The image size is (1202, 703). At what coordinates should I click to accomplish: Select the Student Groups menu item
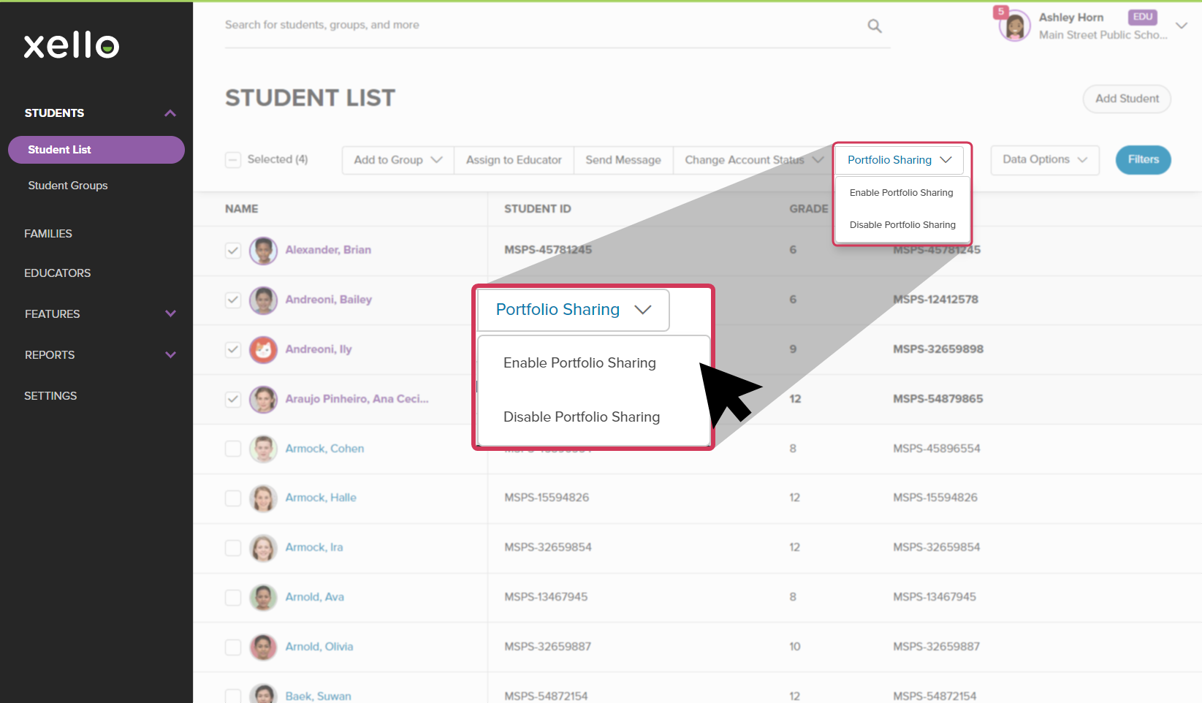[x=68, y=185]
